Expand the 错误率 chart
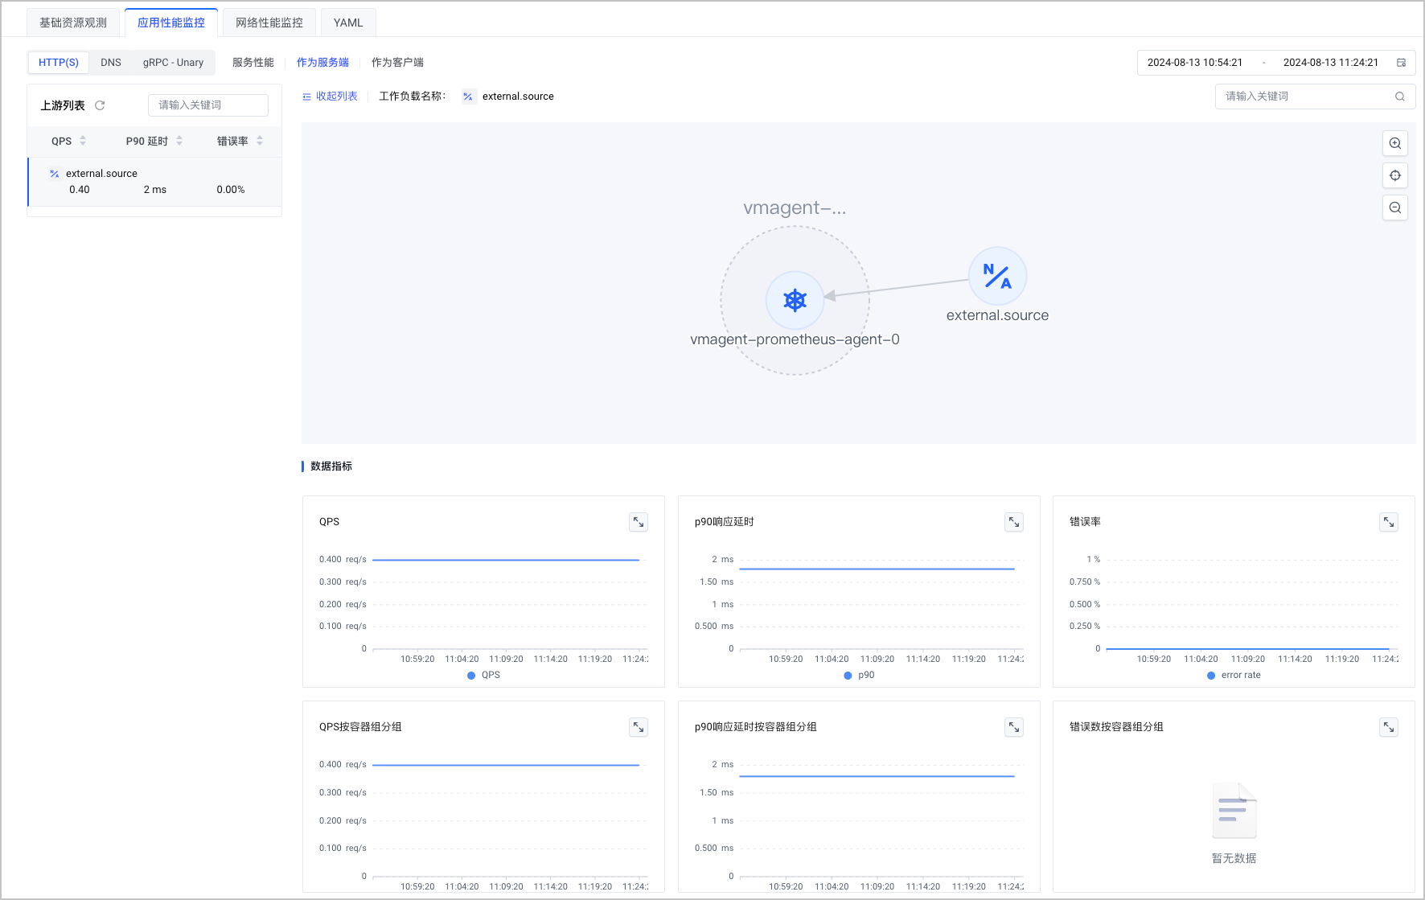This screenshot has height=900, width=1425. coord(1389,522)
